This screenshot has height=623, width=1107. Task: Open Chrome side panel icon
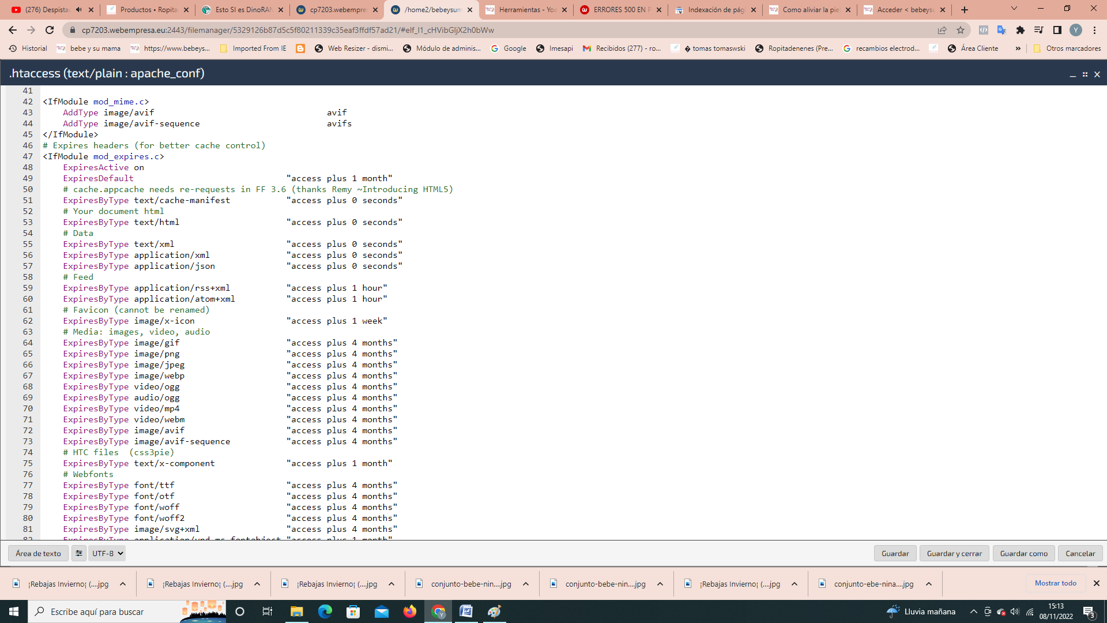(1057, 30)
